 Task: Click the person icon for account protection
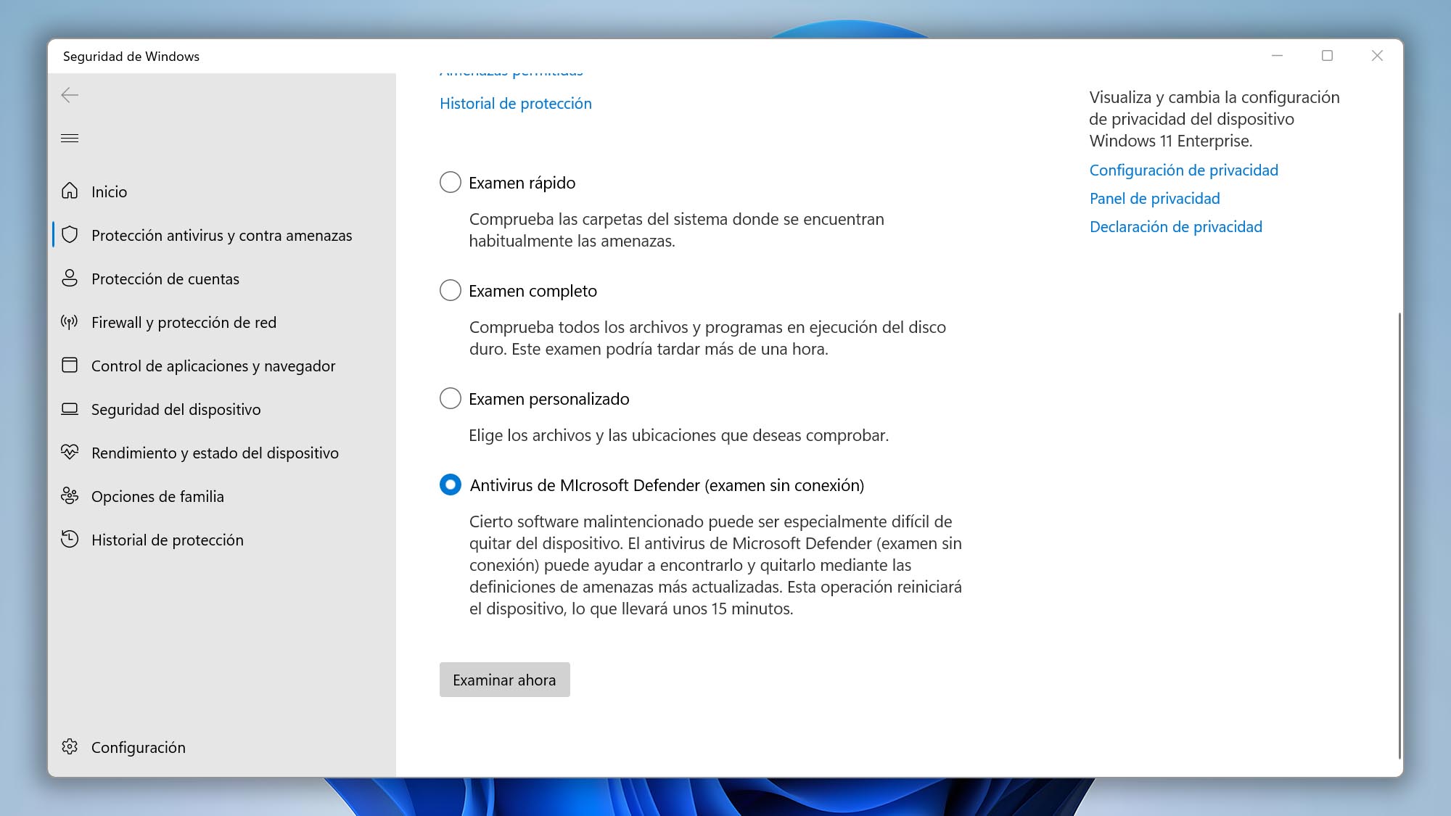70,278
